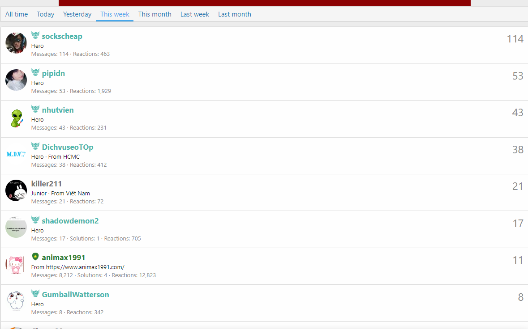This screenshot has width=528, height=329.
Task: Go to animax1991's profile link
Action: [x=63, y=257]
